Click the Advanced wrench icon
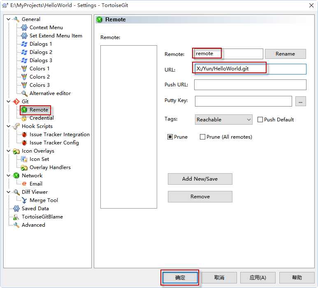The width and height of the screenshot is (318, 288). 16,225
